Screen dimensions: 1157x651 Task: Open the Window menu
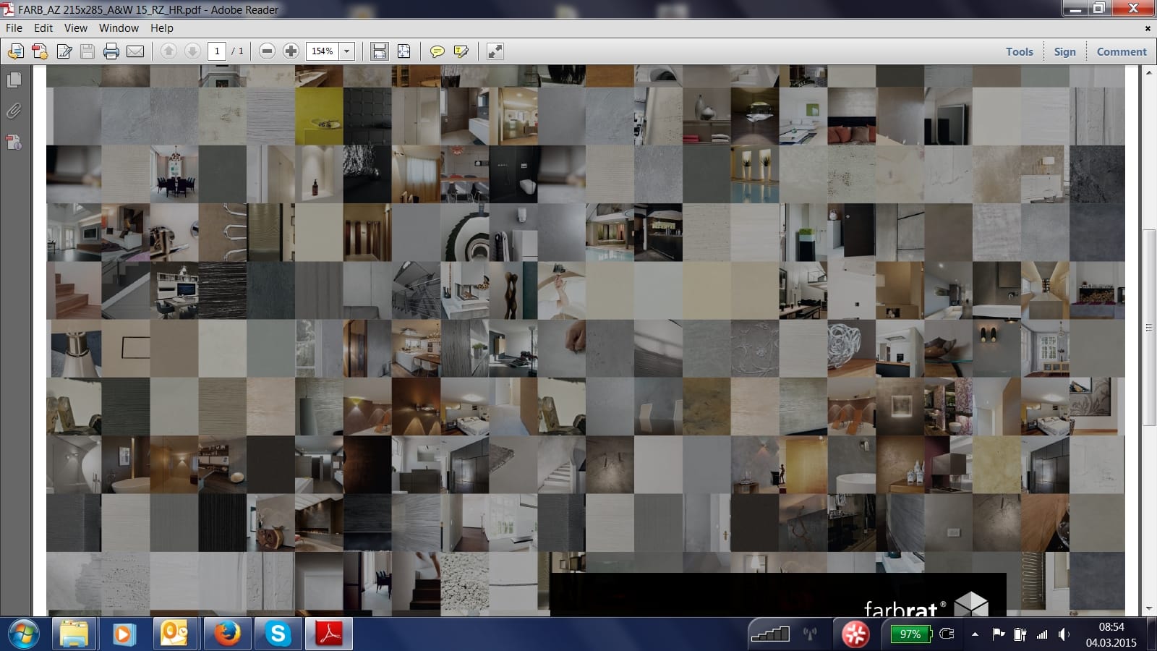[119, 27]
